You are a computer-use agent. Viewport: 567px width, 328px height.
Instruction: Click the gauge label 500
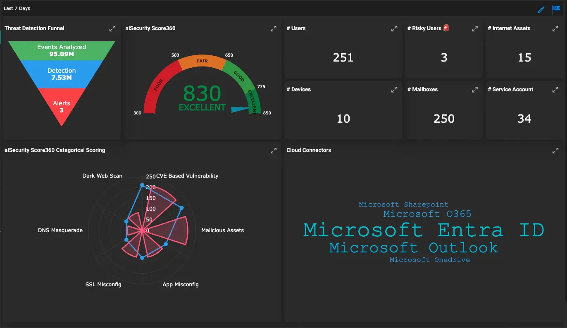pos(175,55)
